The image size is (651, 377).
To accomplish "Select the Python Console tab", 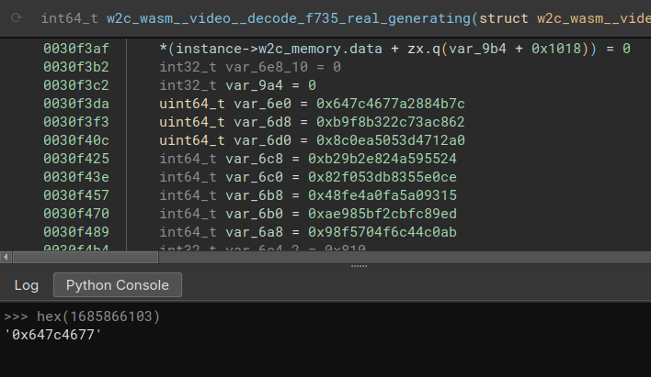I will pyautogui.click(x=118, y=285).
